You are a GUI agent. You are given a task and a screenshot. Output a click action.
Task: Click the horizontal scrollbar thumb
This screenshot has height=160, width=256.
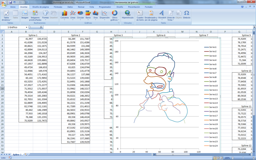[173, 154]
